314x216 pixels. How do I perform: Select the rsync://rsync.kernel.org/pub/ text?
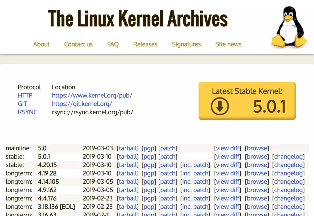(x=92, y=112)
